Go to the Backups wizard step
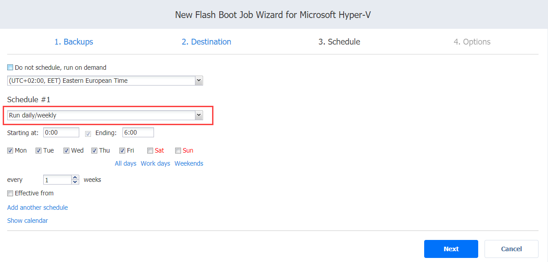 [x=73, y=42]
